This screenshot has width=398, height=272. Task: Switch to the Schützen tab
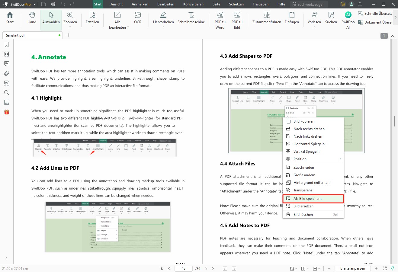pyautogui.click(x=236, y=4)
